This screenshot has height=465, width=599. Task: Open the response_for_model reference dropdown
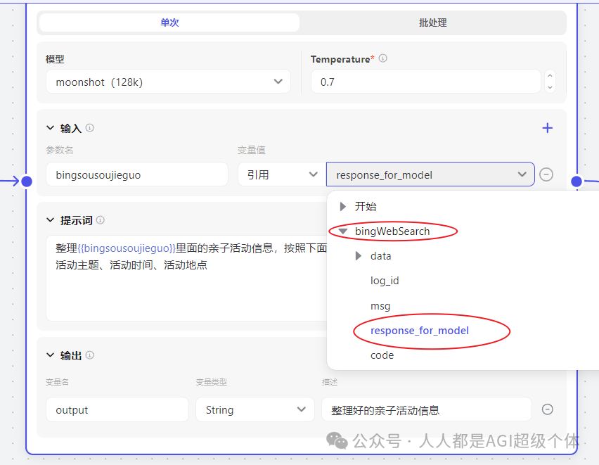[430, 174]
